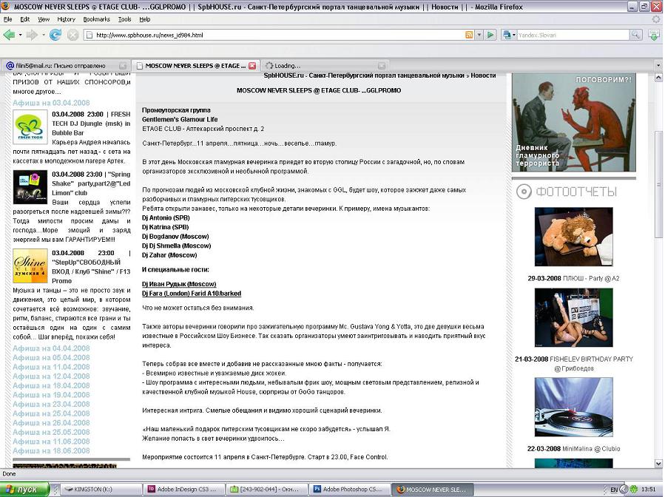Open the Bookmarks menu
The image size is (665, 497).
(96, 19)
